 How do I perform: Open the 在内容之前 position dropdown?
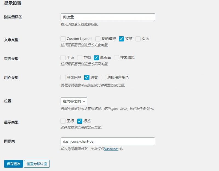pos(74,101)
